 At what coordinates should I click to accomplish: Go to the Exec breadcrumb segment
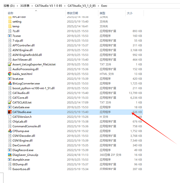[x=104, y=6]
